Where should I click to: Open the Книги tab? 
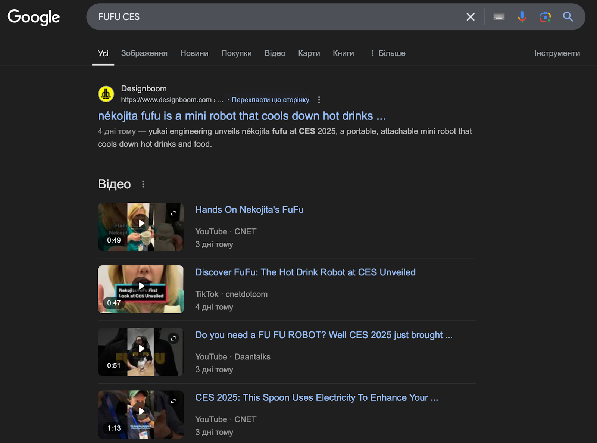(343, 53)
